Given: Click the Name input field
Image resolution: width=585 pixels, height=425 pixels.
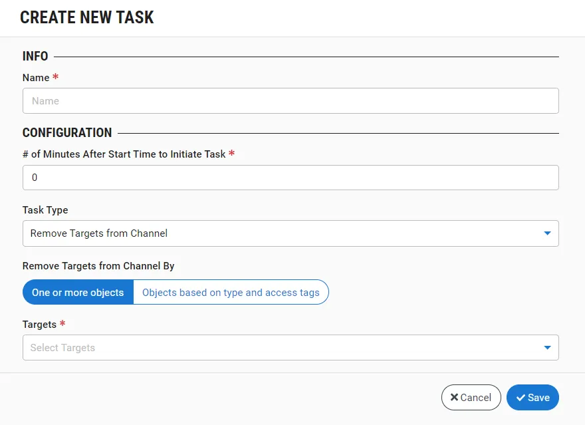Looking at the screenshot, I should 291,100.
